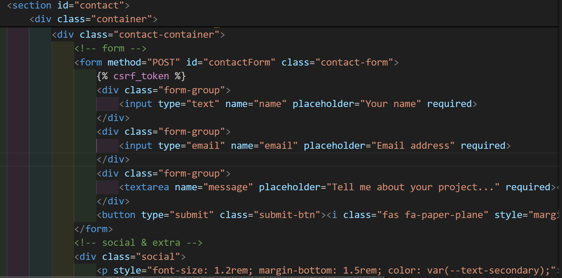Click the "Email address" placeholder string
Screen dimensions: 562x278
[x=413, y=145]
